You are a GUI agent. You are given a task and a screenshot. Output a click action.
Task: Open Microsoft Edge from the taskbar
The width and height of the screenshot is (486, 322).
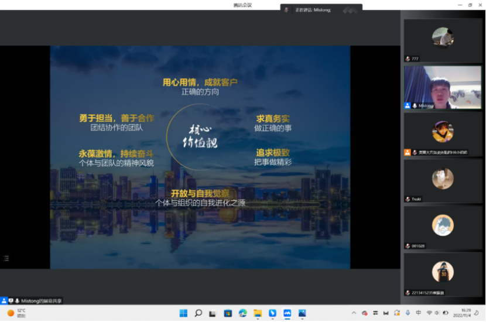coord(242,313)
